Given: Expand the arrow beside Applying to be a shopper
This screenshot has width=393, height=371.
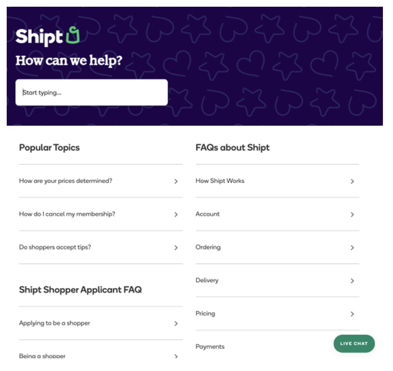Looking at the screenshot, I should coord(176,324).
